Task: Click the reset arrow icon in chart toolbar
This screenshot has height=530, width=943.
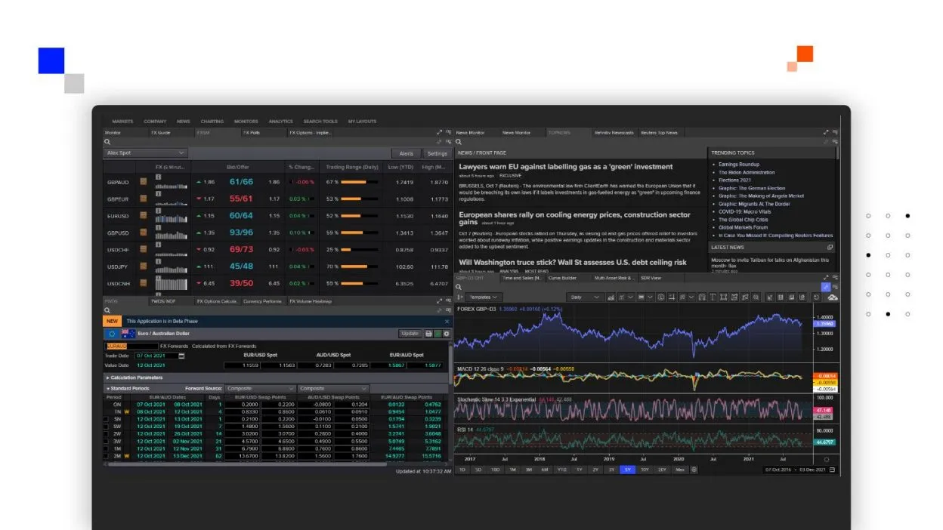Action: point(816,297)
